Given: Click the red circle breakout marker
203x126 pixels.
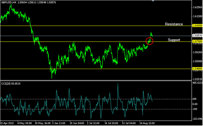Looking at the screenshot, I should click(150, 41).
